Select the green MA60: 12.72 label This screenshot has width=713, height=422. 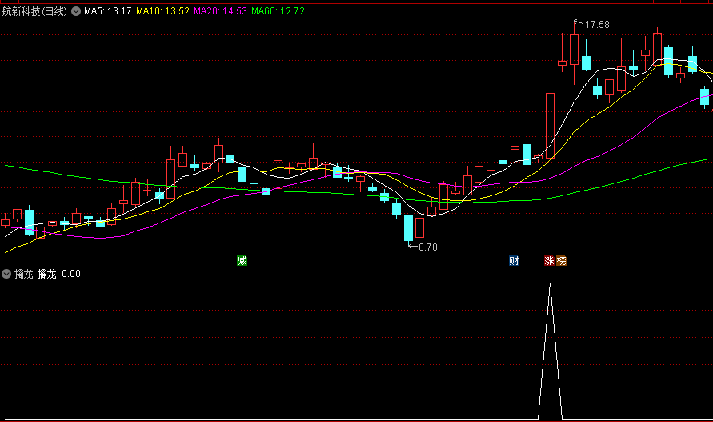tap(278, 11)
